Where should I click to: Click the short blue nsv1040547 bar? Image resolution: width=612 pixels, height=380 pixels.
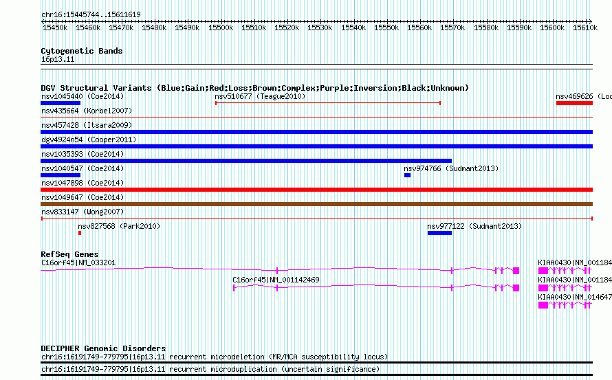click(61, 175)
